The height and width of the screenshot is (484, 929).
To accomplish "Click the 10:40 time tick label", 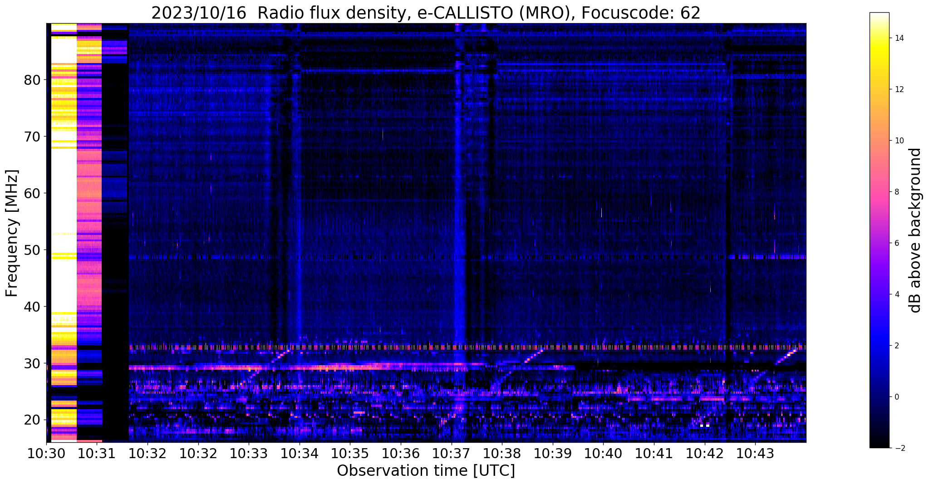I will tap(603, 453).
